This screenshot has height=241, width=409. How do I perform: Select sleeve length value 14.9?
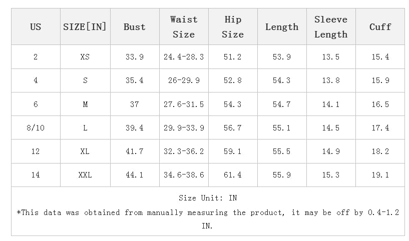(330, 151)
